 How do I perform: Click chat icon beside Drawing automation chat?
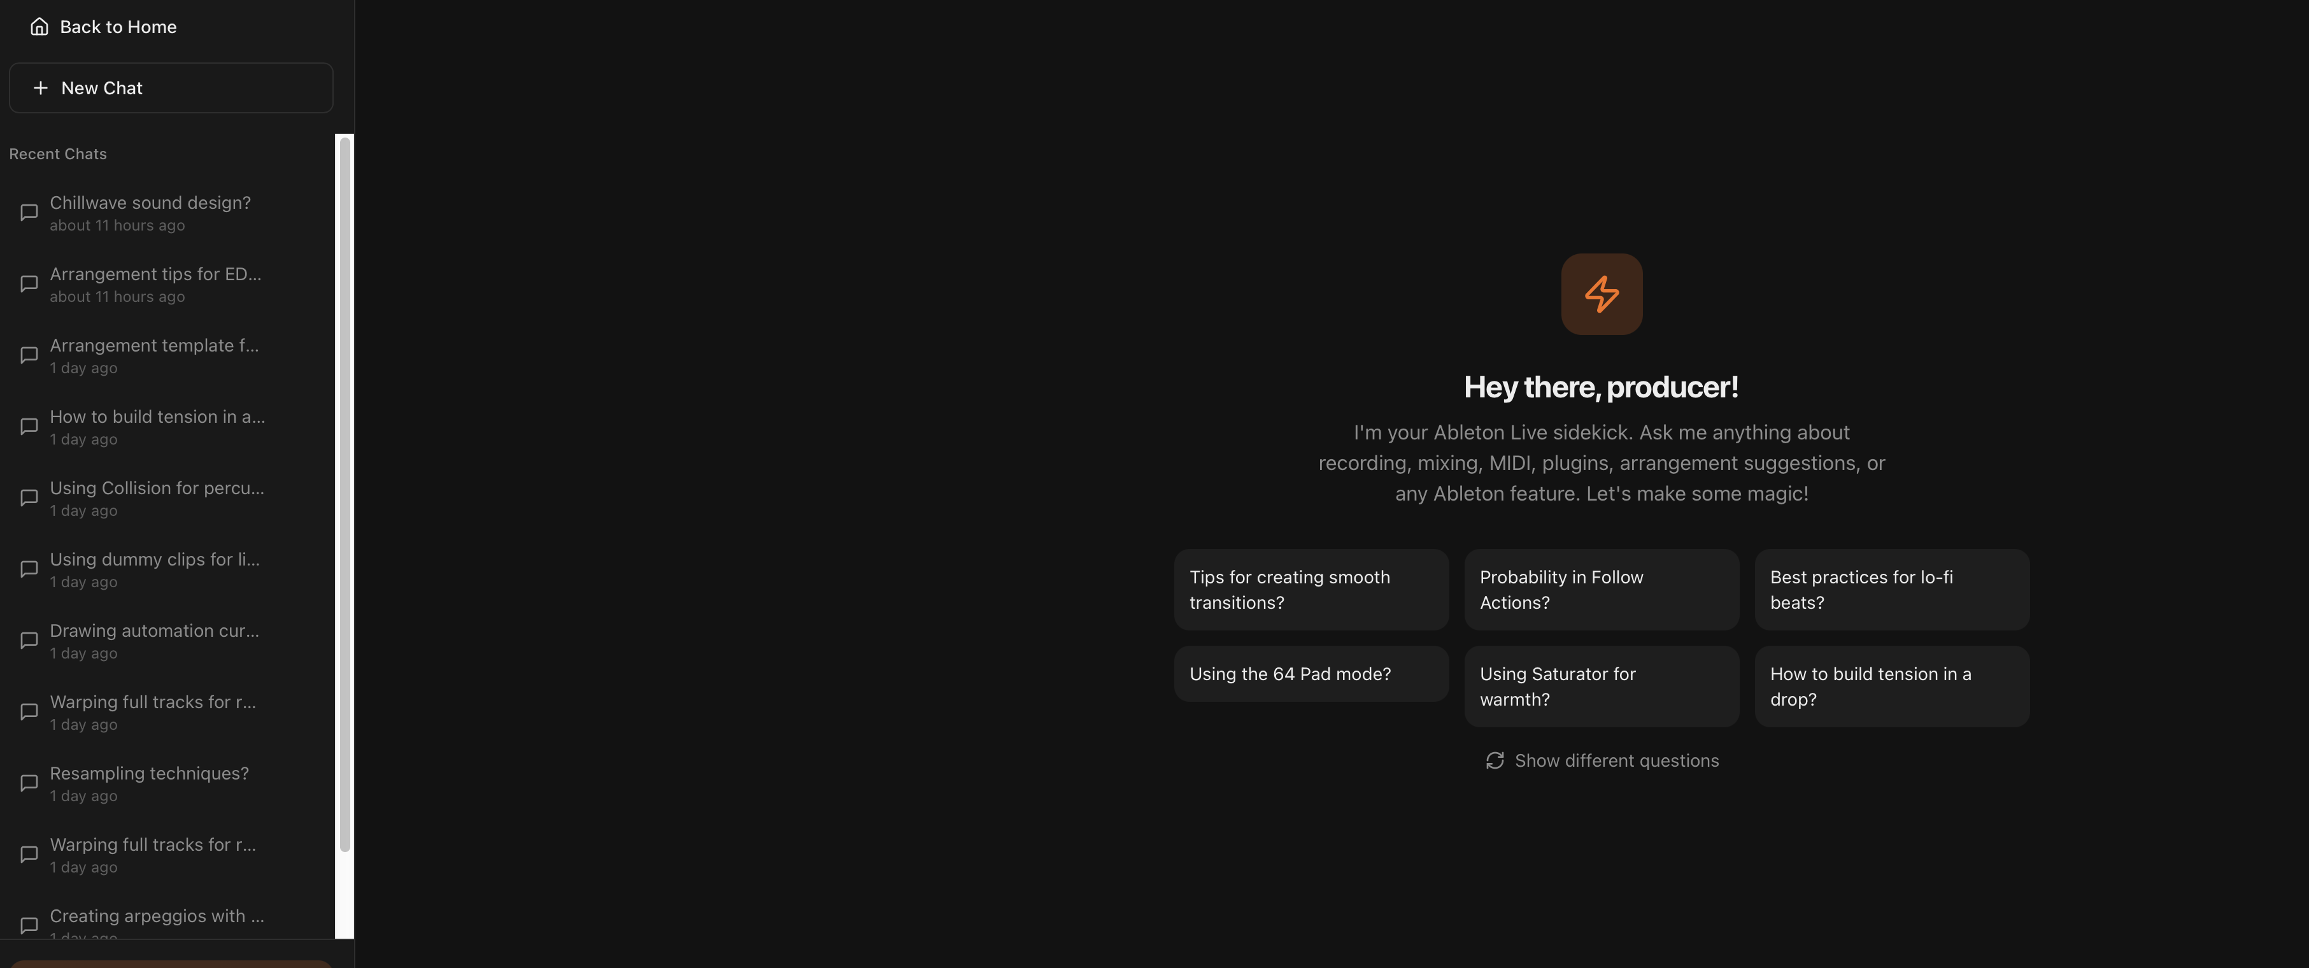coord(29,640)
